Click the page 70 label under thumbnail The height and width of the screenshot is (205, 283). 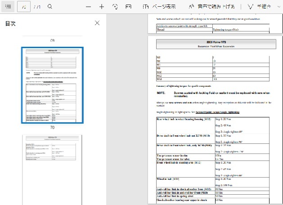(52, 128)
